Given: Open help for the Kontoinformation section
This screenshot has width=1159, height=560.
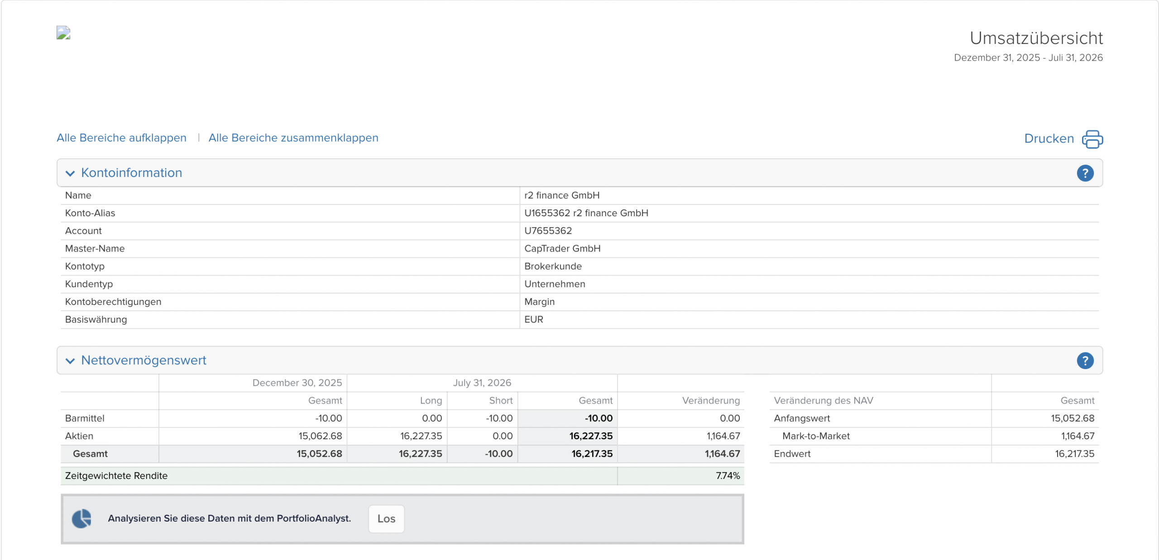Looking at the screenshot, I should [1085, 173].
